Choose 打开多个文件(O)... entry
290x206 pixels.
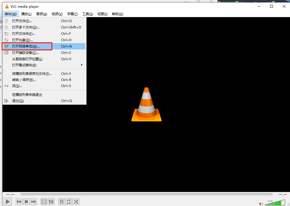pos(45,27)
